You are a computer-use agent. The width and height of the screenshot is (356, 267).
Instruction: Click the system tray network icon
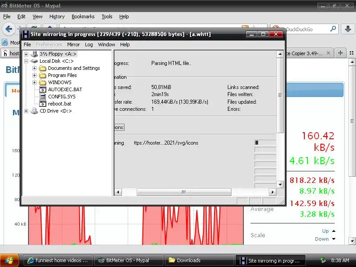pyautogui.click(x=323, y=260)
